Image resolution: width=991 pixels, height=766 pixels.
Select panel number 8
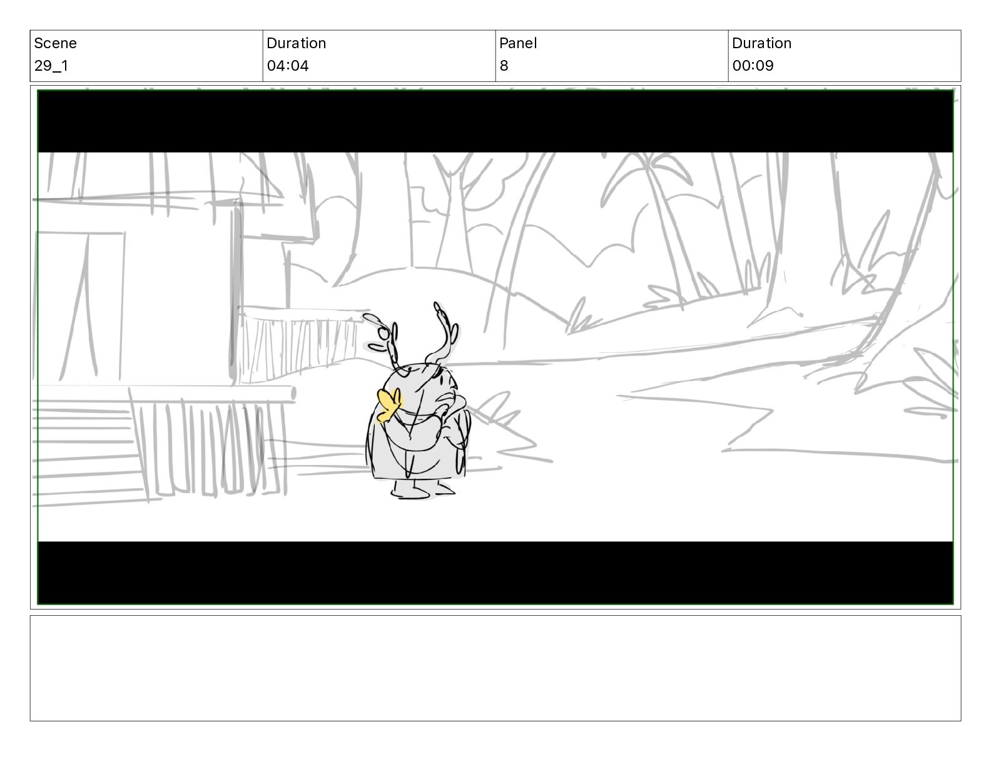tap(504, 66)
